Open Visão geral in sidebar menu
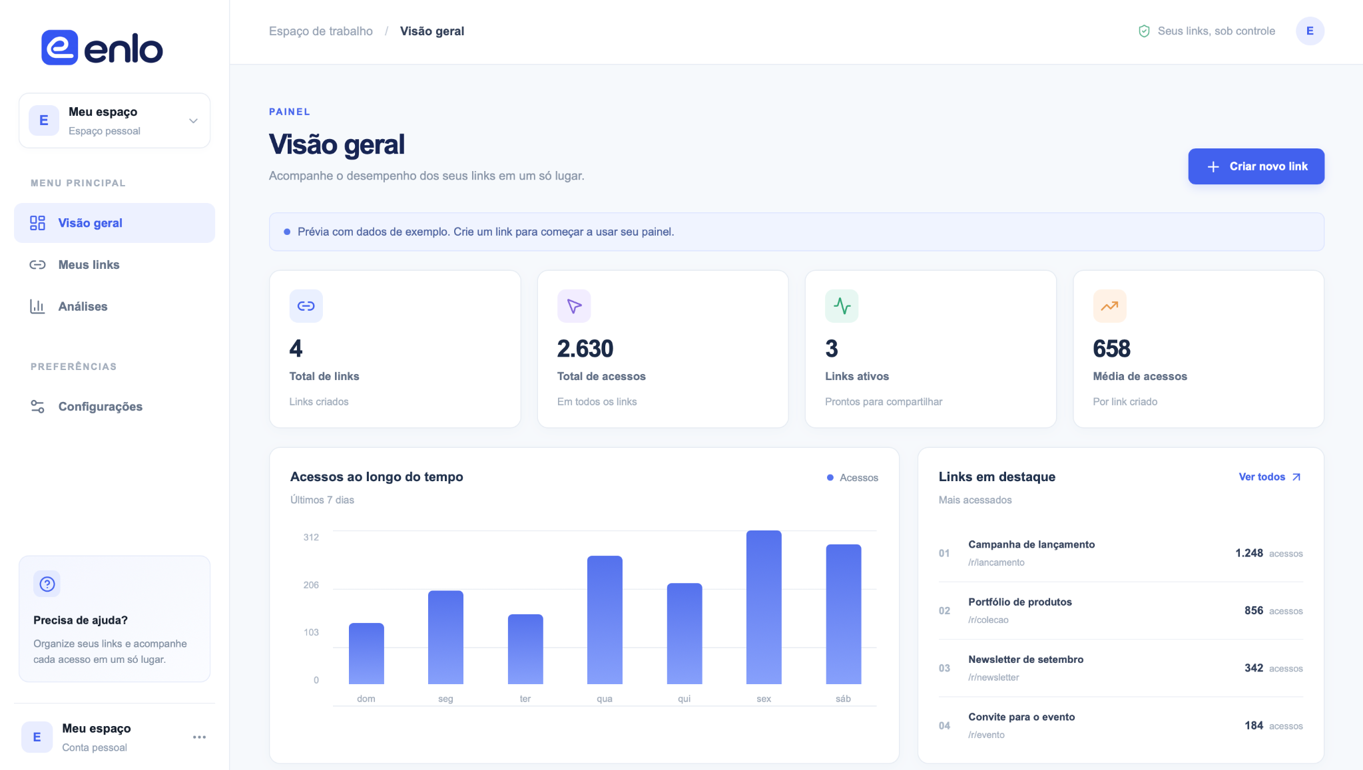 (115, 223)
